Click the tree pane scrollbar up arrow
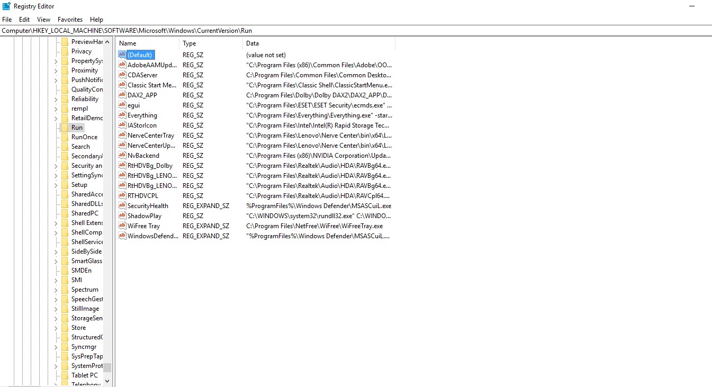This screenshot has width=712, height=387. [x=107, y=42]
